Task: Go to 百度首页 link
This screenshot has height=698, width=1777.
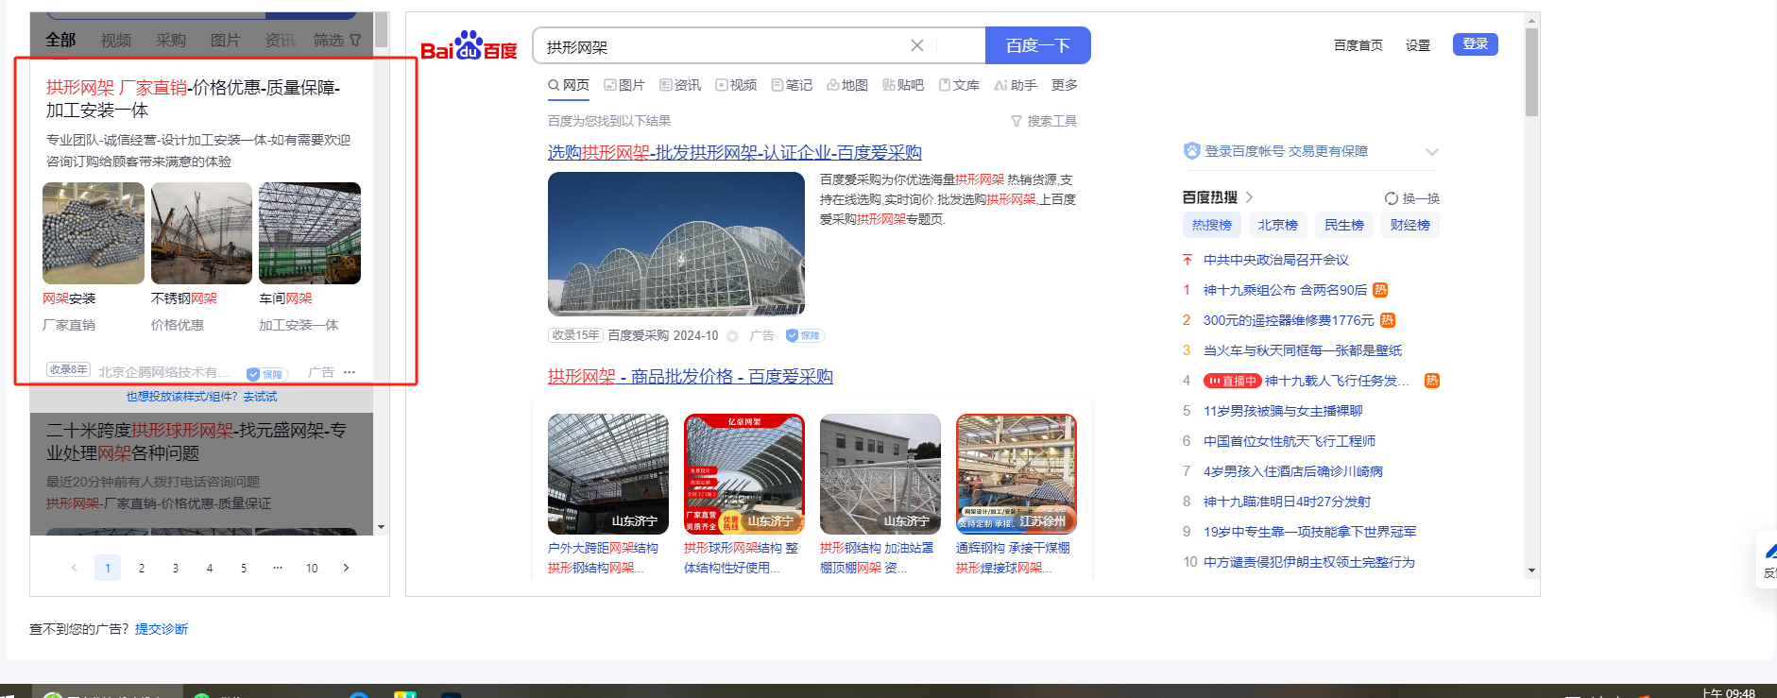Action: point(1358,45)
